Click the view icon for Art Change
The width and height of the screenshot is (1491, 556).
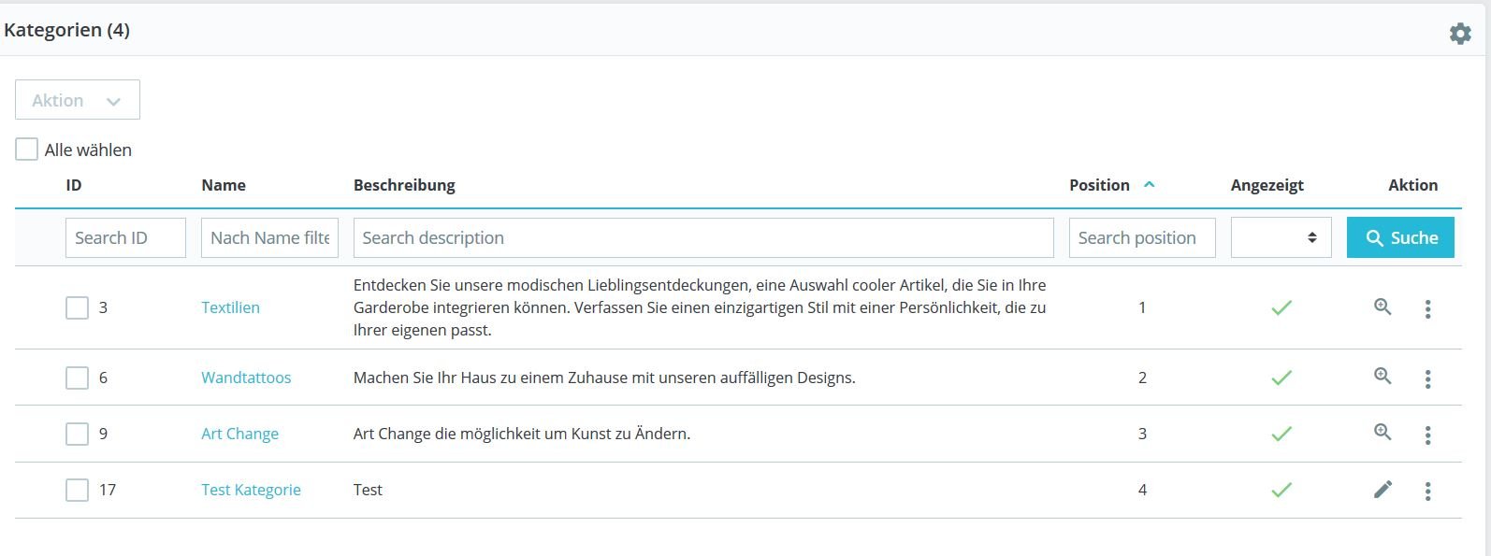click(1382, 433)
